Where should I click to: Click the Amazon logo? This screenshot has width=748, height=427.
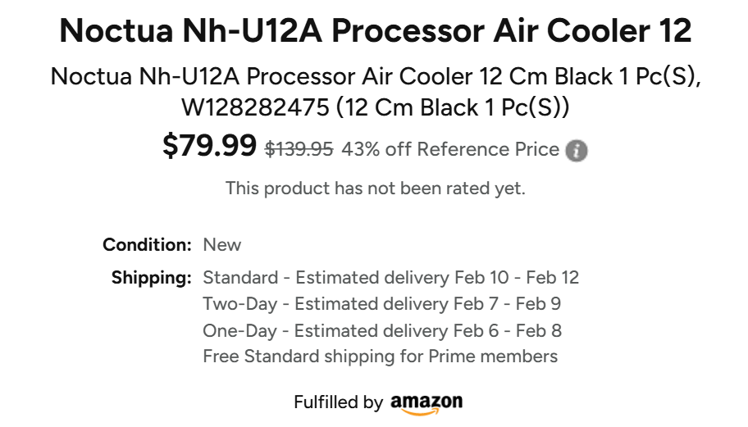(426, 403)
